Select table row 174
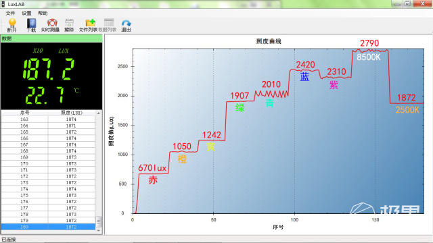 tap(48, 189)
